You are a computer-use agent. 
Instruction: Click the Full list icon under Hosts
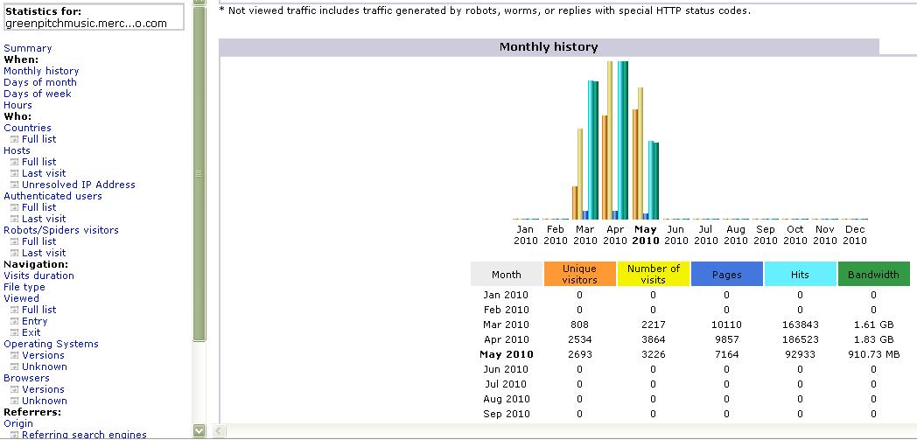[15, 162]
